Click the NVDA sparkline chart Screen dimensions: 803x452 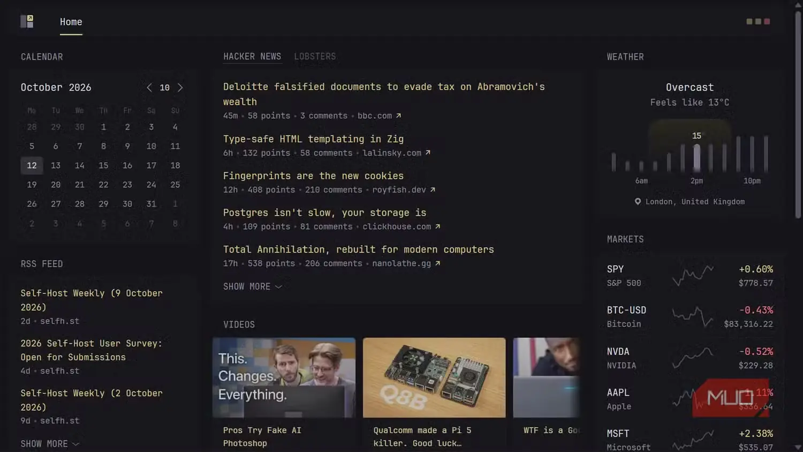tap(693, 358)
